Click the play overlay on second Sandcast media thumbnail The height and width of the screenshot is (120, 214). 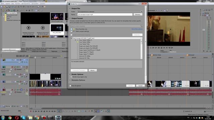point(43,28)
